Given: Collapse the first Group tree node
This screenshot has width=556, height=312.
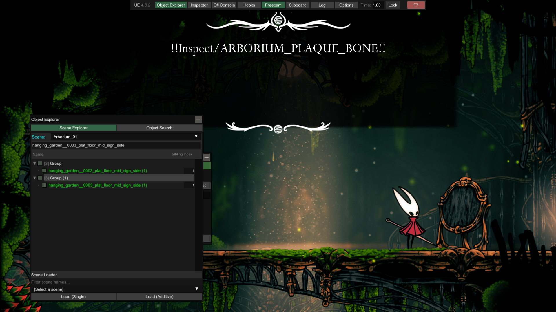Looking at the screenshot, I should 34,164.
